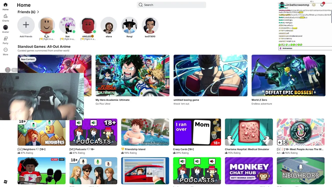This screenshot has width=332, height=187.
Task: Click the 'Go Plus Ultra!' subtitle
Action: (x=103, y=104)
